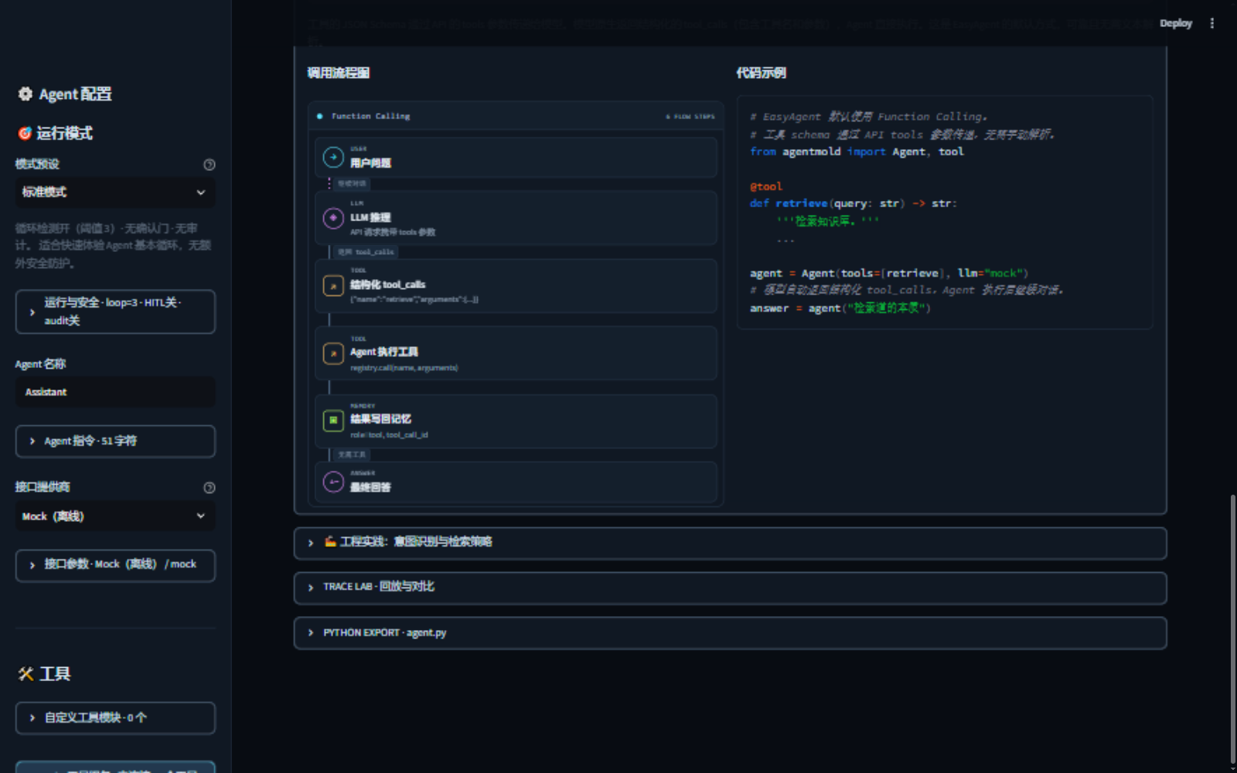The height and width of the screenshot is (773, 1237).
Task: Click the Agent 名称 field containing Assistant
Action: (115, 392)
